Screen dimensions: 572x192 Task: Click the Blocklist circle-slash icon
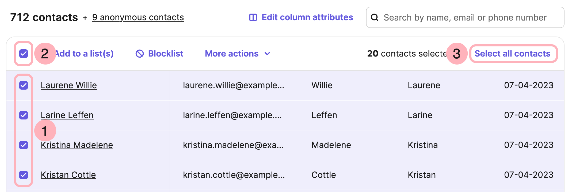(x=140, y=54)
